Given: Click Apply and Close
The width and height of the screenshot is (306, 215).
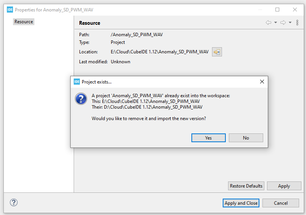Looking at the screenshot, I should 241,203.
